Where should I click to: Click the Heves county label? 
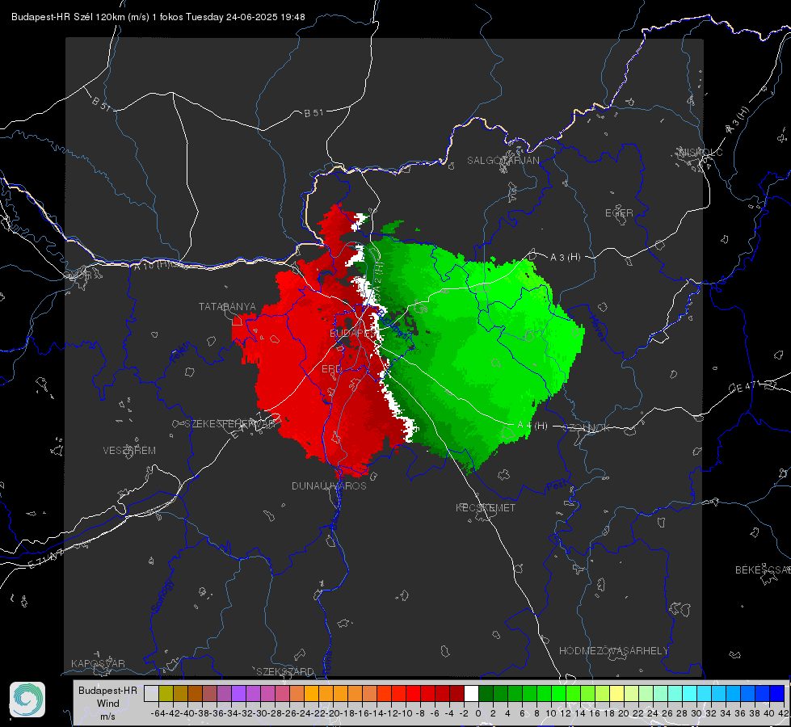pos(597,328)
